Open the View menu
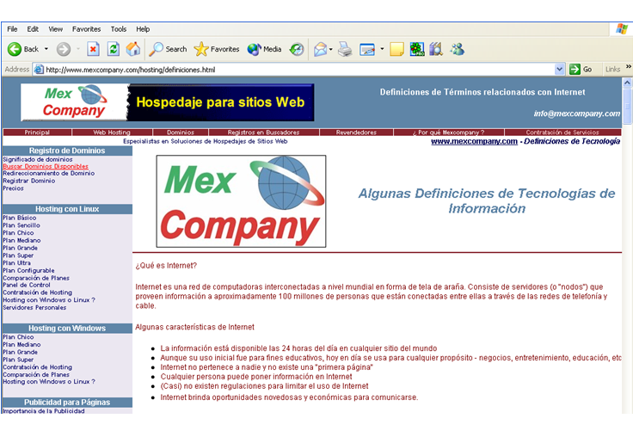The image size is (633, 437). (55, 29)
